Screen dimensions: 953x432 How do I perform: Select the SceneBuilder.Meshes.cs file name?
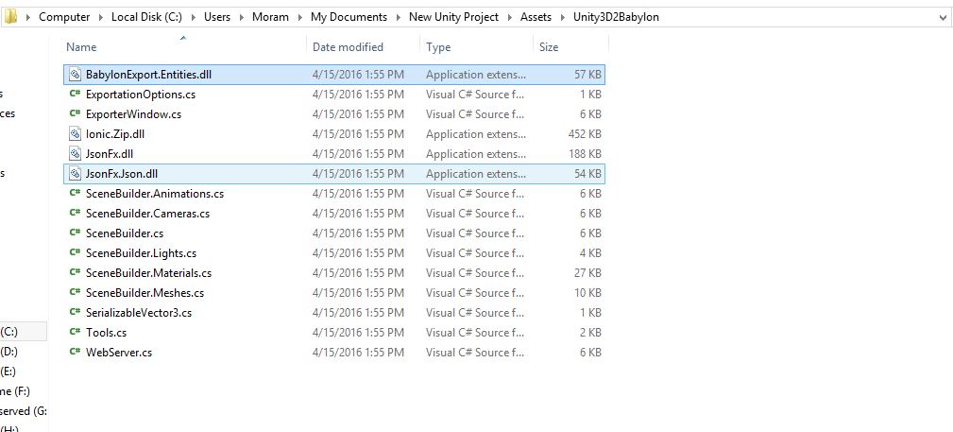tap(145, 293)
